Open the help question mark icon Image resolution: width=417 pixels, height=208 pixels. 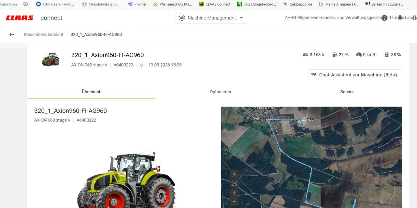click(x=385, y=18)
